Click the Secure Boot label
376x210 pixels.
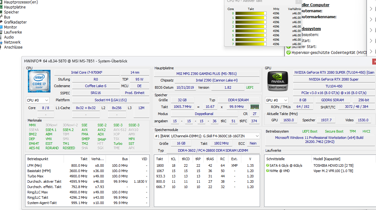(334, 131)
